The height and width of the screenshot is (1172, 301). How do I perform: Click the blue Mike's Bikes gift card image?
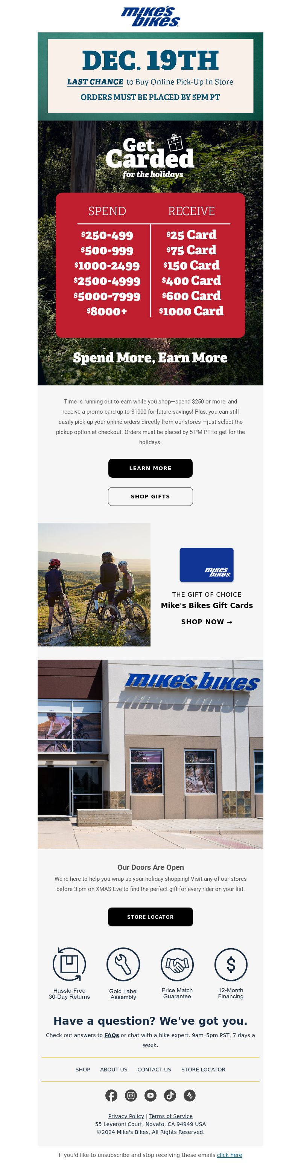point(207,565)
